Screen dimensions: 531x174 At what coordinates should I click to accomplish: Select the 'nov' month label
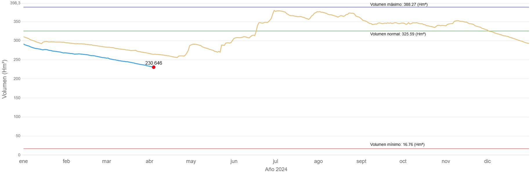coord(446,161)
